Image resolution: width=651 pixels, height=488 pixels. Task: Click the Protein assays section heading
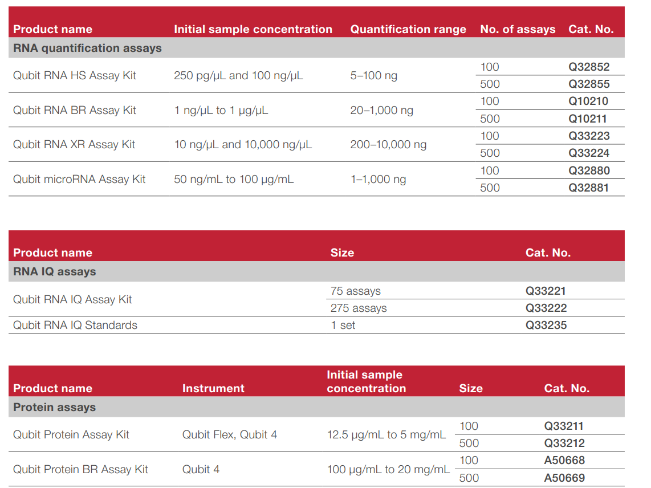[x=54, y=408]
